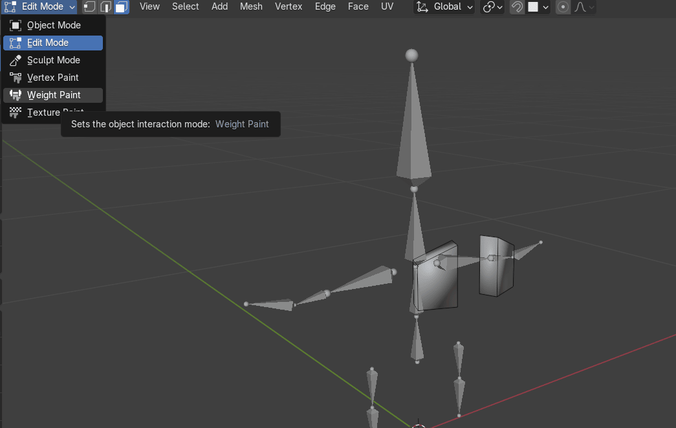This screenshot has width=676, height=428.
Task: Switch to Object Mode in the list
Action: point(53,25)
